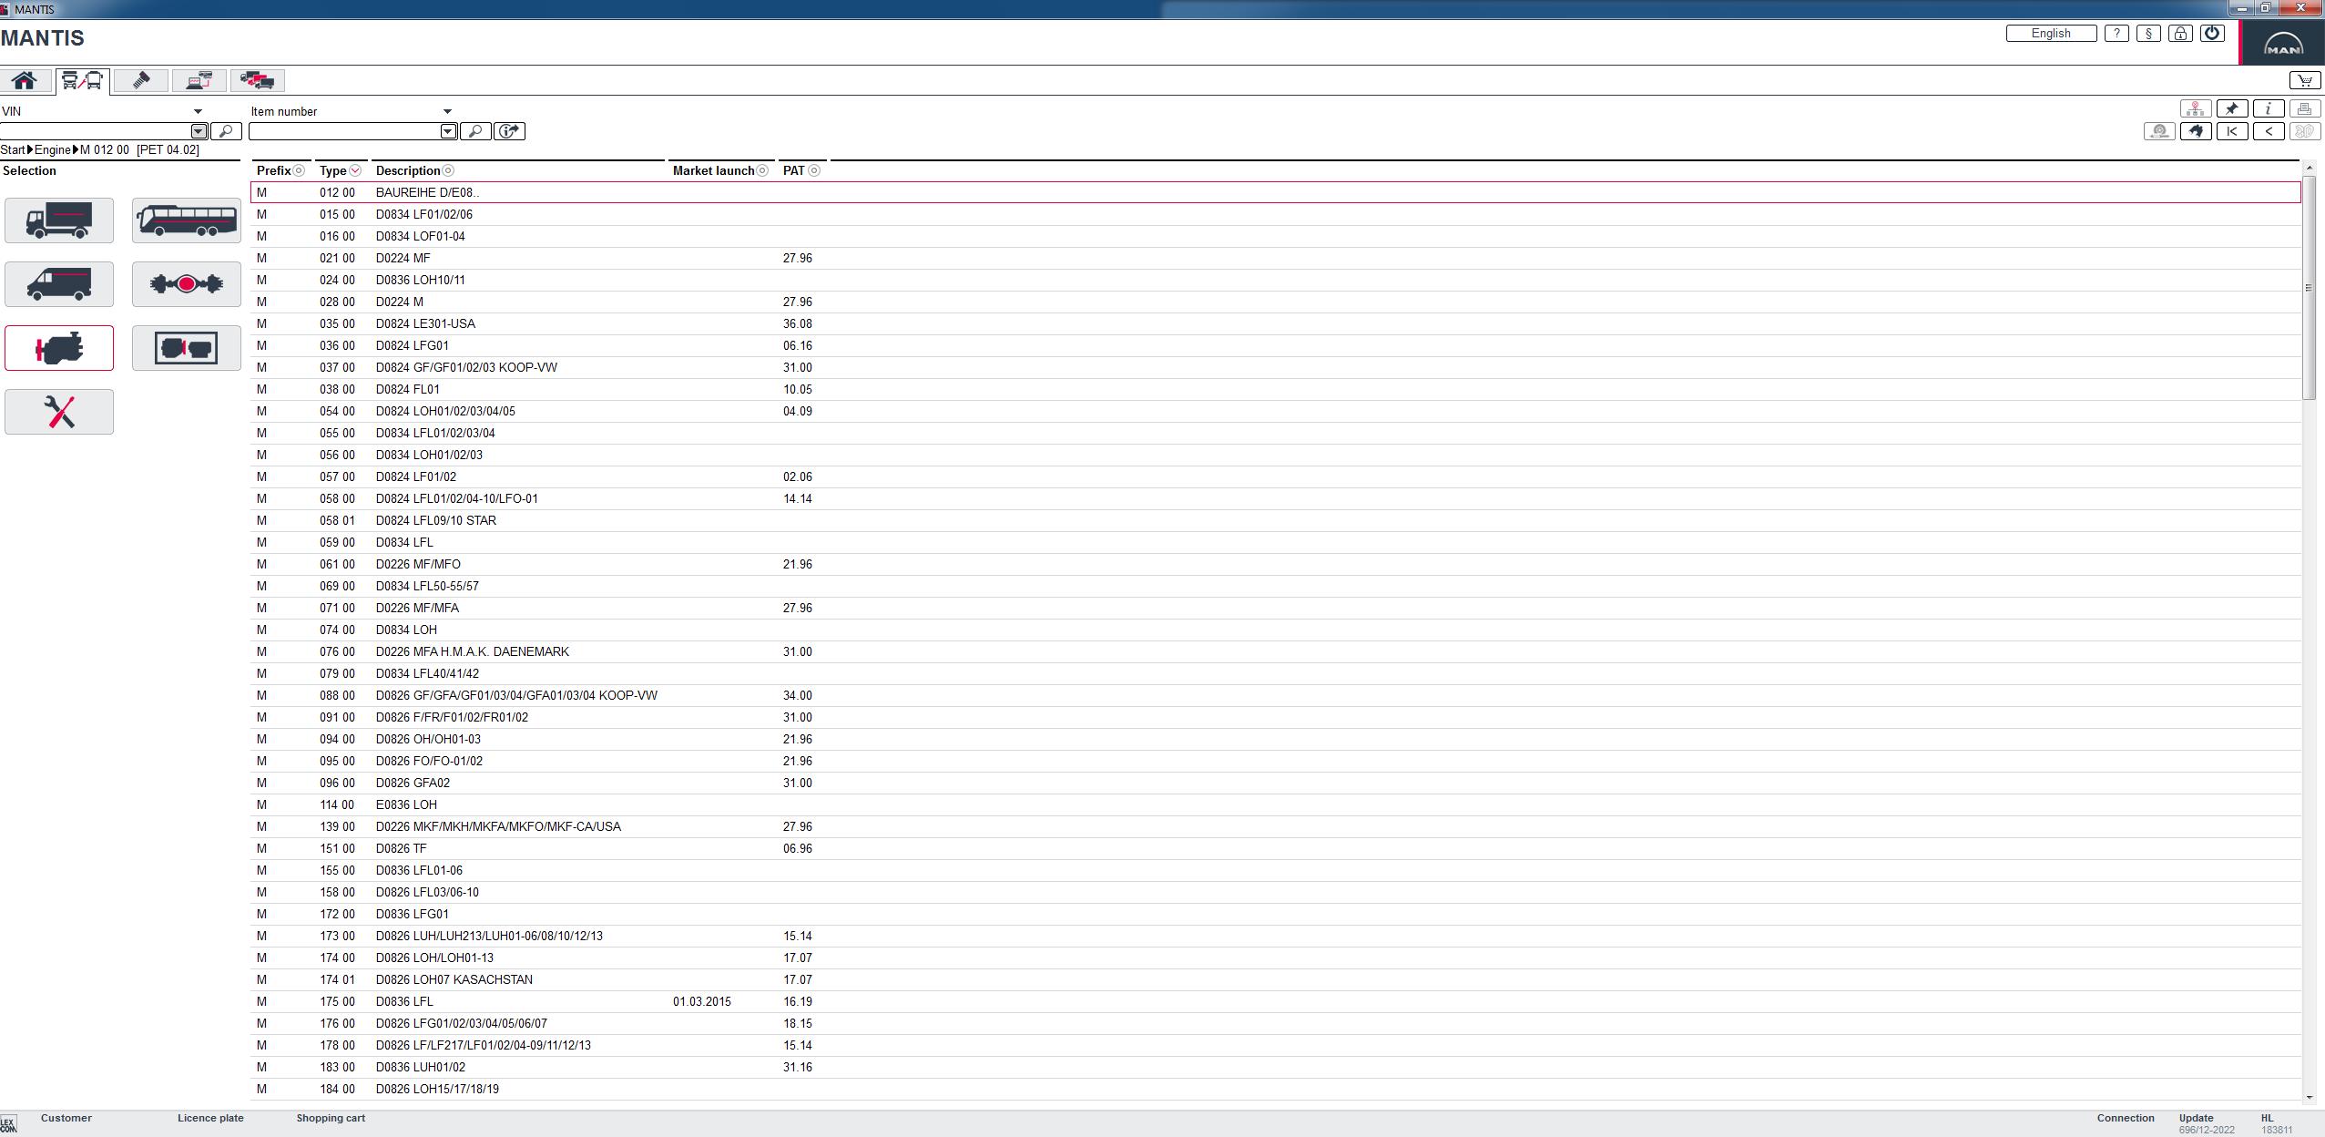The width and height of the screenshot is (2325, 1137).
Task: Choose the van category icon
Action: coord(59,284)
